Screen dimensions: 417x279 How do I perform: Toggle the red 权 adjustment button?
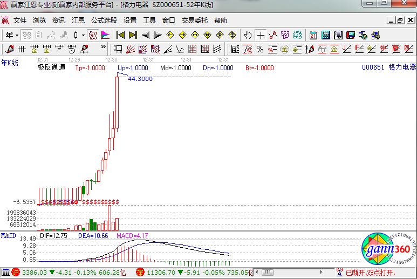[x=93, y=35]
